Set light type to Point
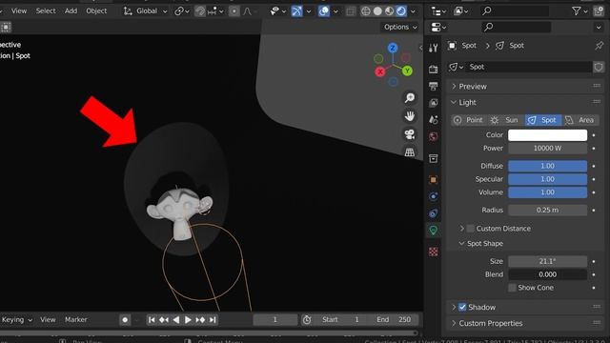Screen dimensions: 610x343 [469, 120]
